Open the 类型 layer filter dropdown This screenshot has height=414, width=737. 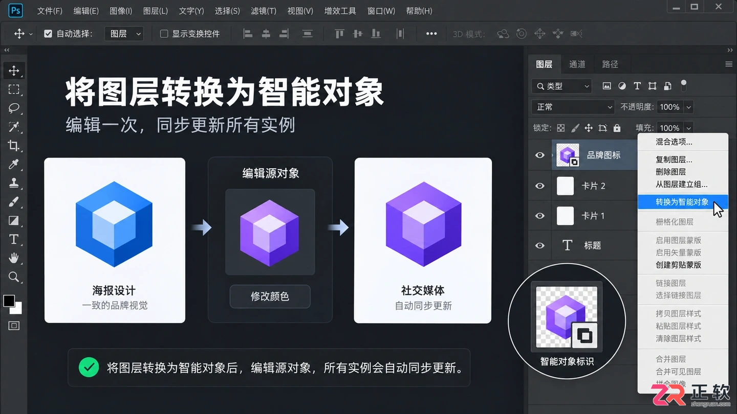coord(561,86)
